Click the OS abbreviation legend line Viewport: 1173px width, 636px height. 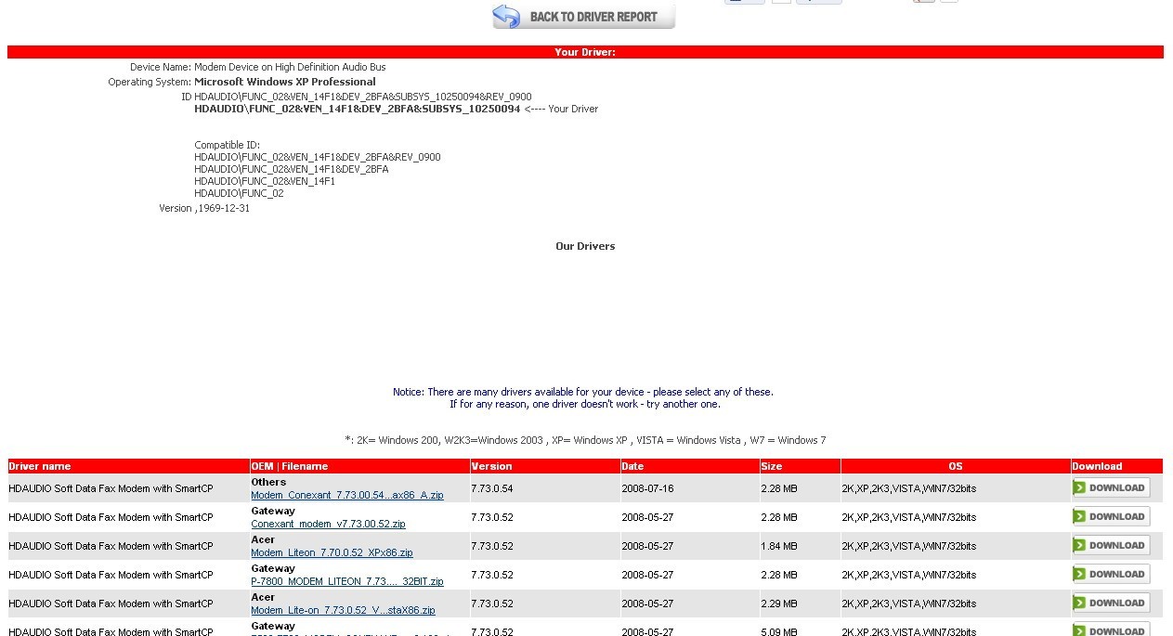tap(585, 440)
